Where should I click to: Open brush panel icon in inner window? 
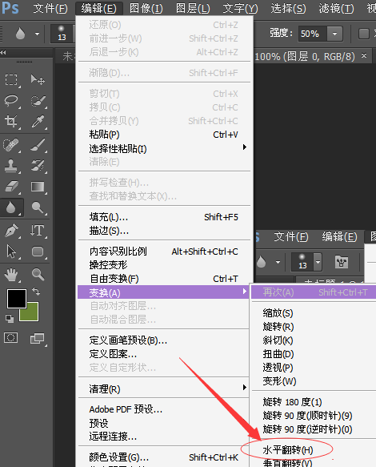click(x=342, y=262)
